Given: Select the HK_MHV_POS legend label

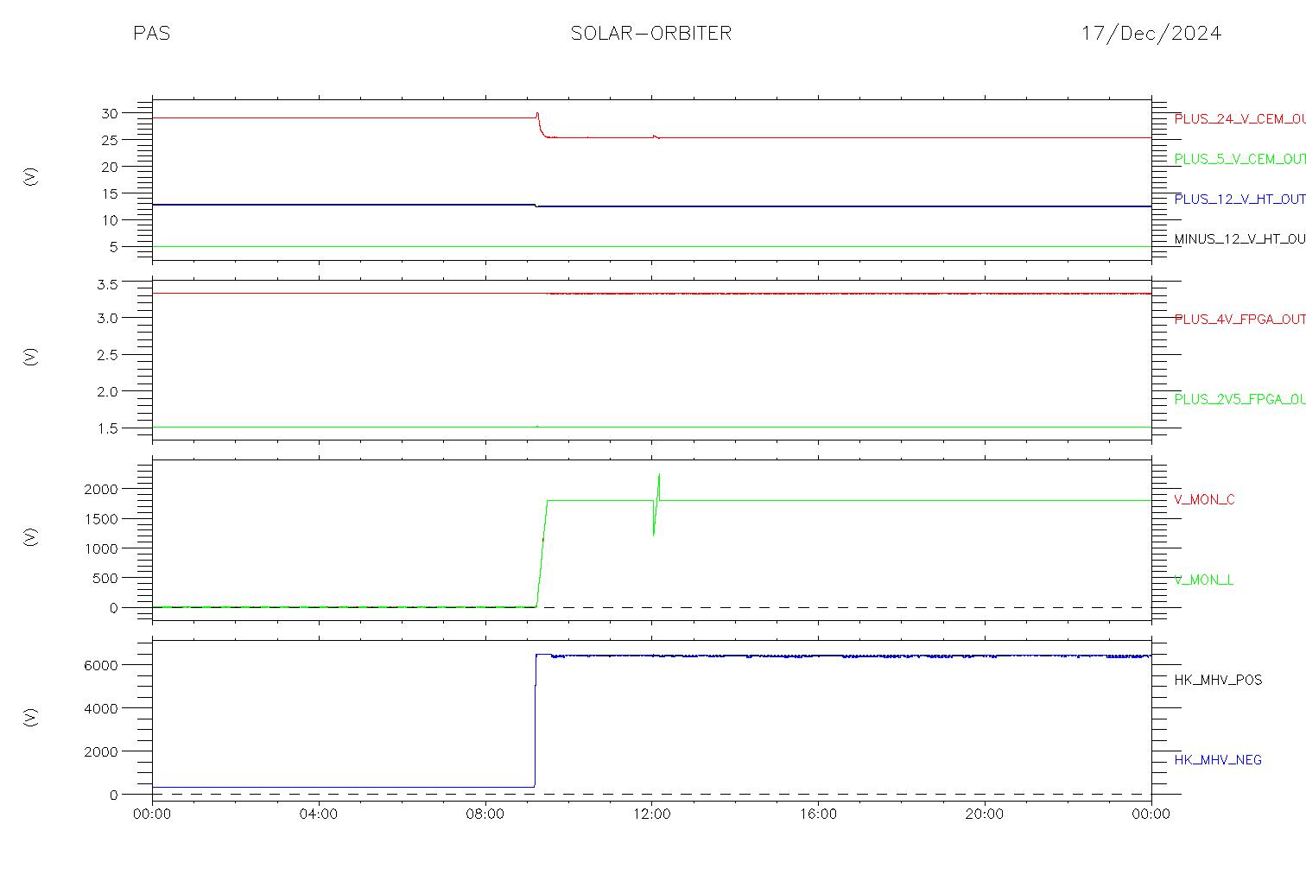Looking at the screenshot, I should tap(1218, 680).
